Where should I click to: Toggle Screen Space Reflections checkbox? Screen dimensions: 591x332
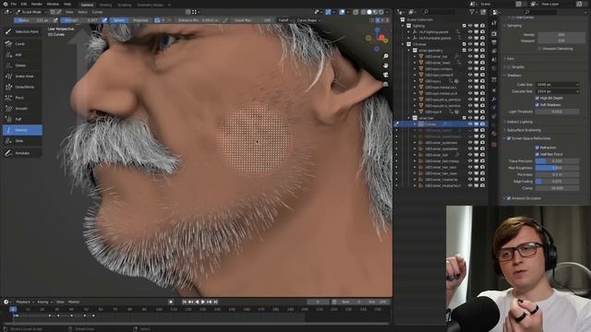(509, 138)
